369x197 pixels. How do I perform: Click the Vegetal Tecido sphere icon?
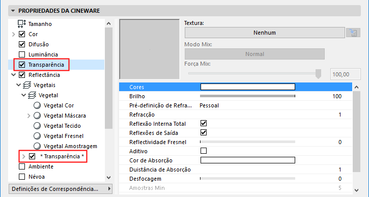(37, 126)
